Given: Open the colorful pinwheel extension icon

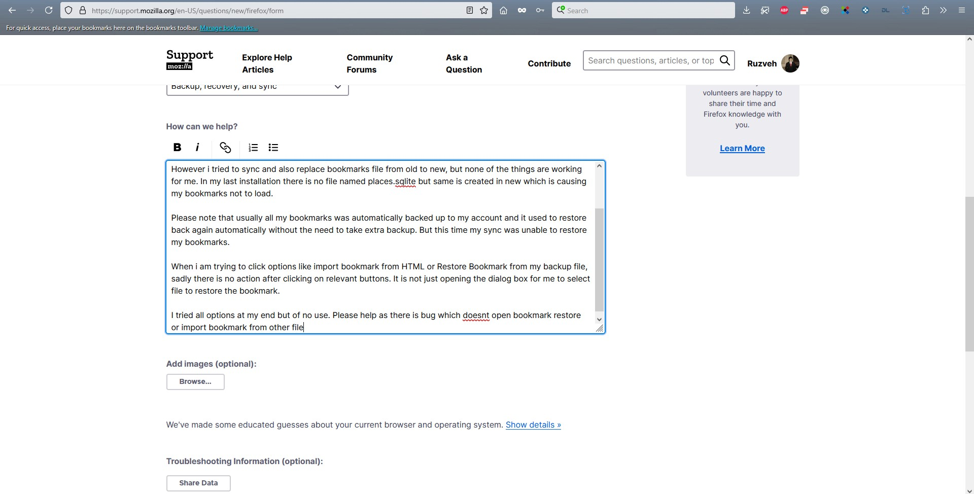Looking at the screenshot, I should tap(845, 10).
